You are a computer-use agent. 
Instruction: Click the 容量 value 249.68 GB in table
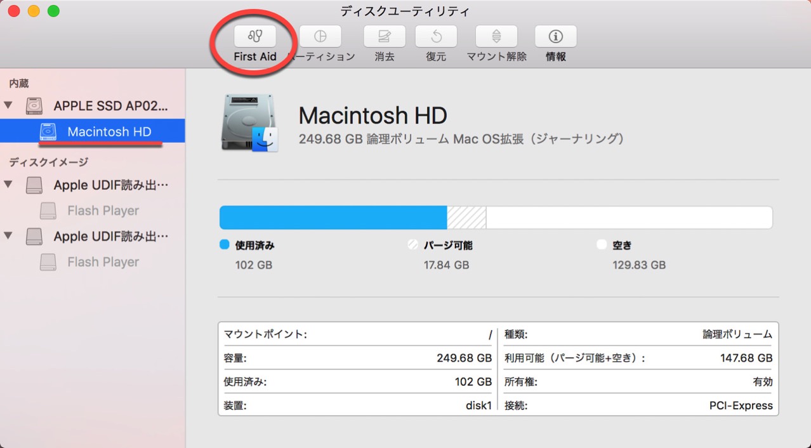click(465, 358)
